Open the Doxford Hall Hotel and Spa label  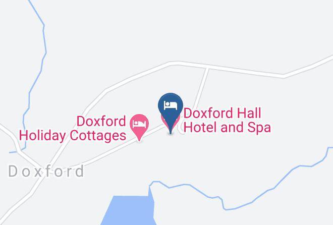227,120
